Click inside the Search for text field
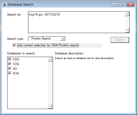The image size is (137, 115). [x=77, y=22]
